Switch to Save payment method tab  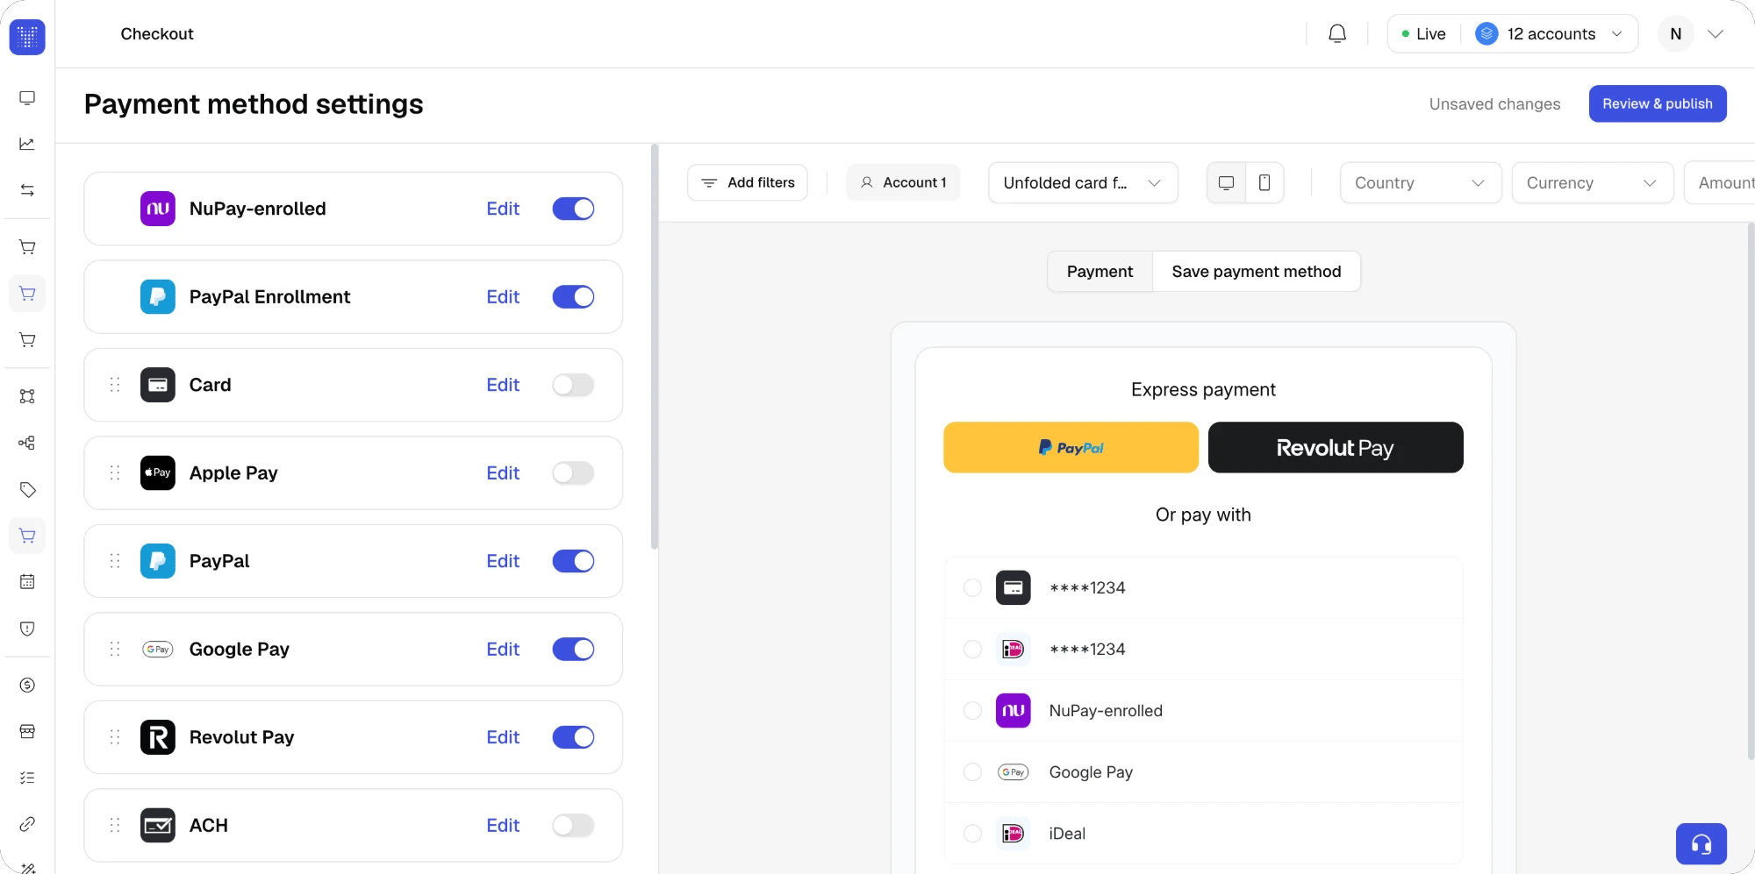(1256, 272)
